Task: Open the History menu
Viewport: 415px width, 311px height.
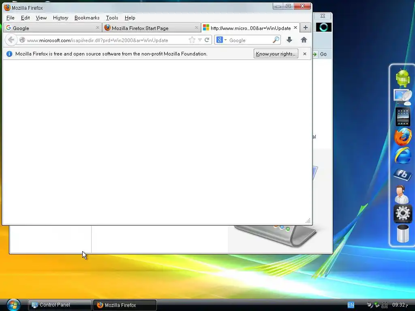Action: coord(60,18)
